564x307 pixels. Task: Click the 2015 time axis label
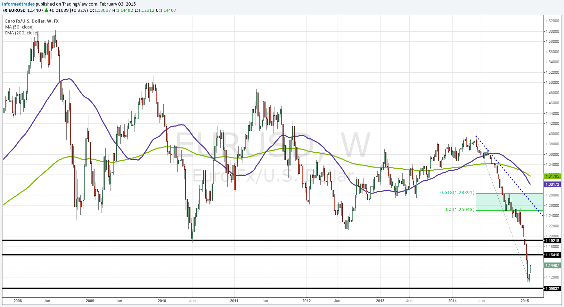click(x=525, y=301)
